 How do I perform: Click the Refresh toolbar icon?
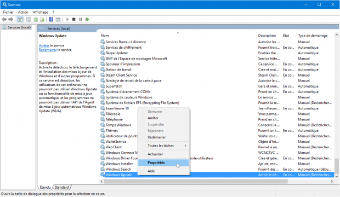pos(36,20)
